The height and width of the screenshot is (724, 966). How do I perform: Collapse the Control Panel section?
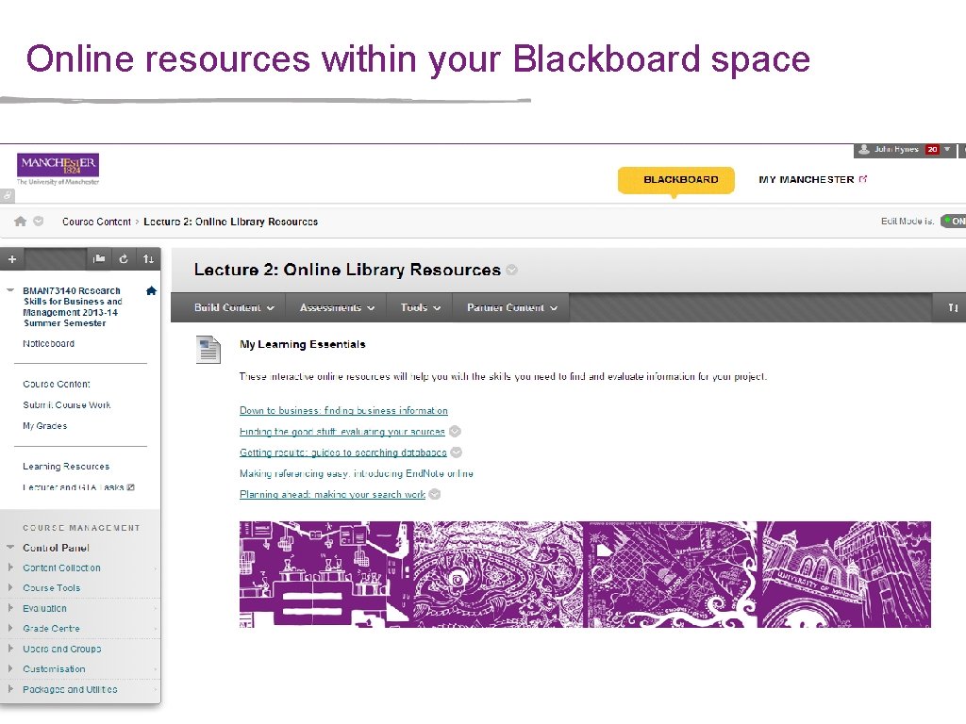click(x=9, y=548)
